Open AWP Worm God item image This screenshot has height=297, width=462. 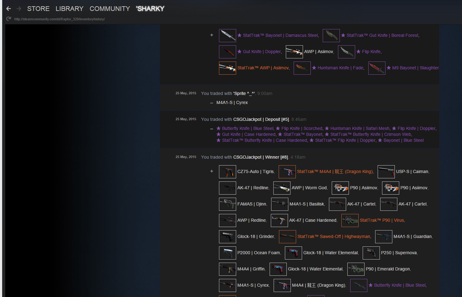point(282,188)
